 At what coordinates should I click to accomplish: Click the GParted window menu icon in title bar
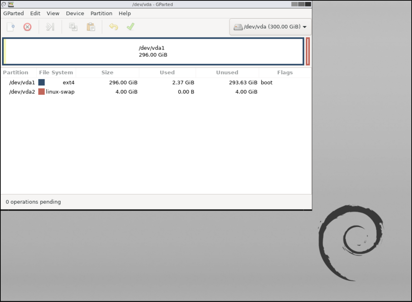click(11, 5)
